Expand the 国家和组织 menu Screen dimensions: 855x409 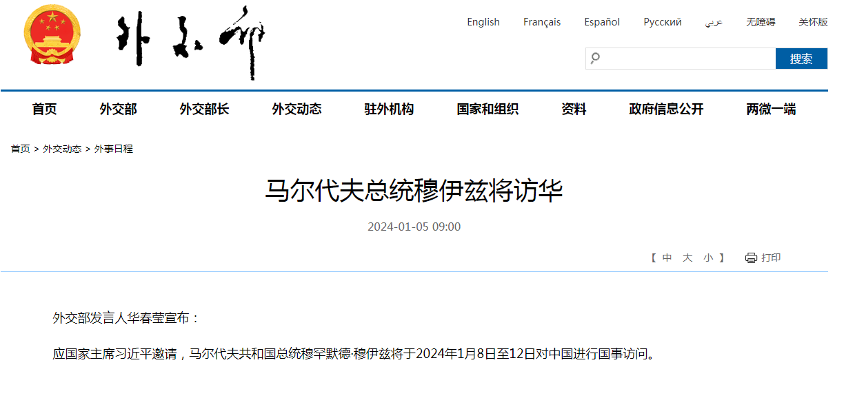(487, 109)
